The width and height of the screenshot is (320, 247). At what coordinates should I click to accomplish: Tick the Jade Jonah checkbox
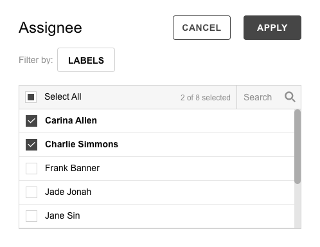[x=31, y=192]
